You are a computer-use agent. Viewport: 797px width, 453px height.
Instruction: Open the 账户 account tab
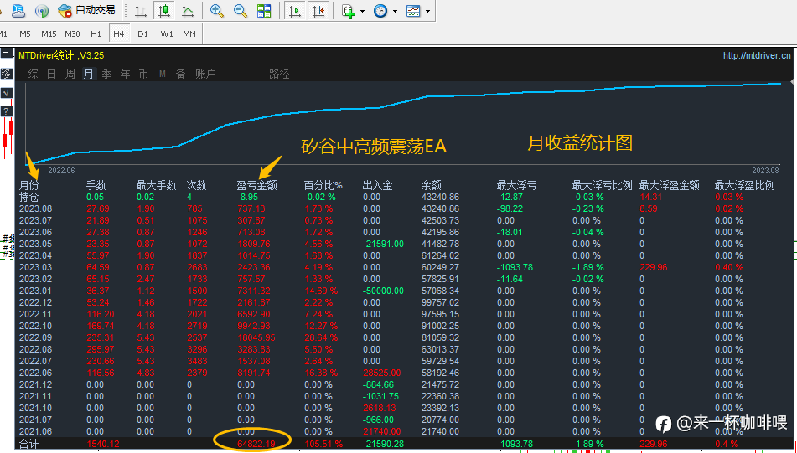(205, 75)
